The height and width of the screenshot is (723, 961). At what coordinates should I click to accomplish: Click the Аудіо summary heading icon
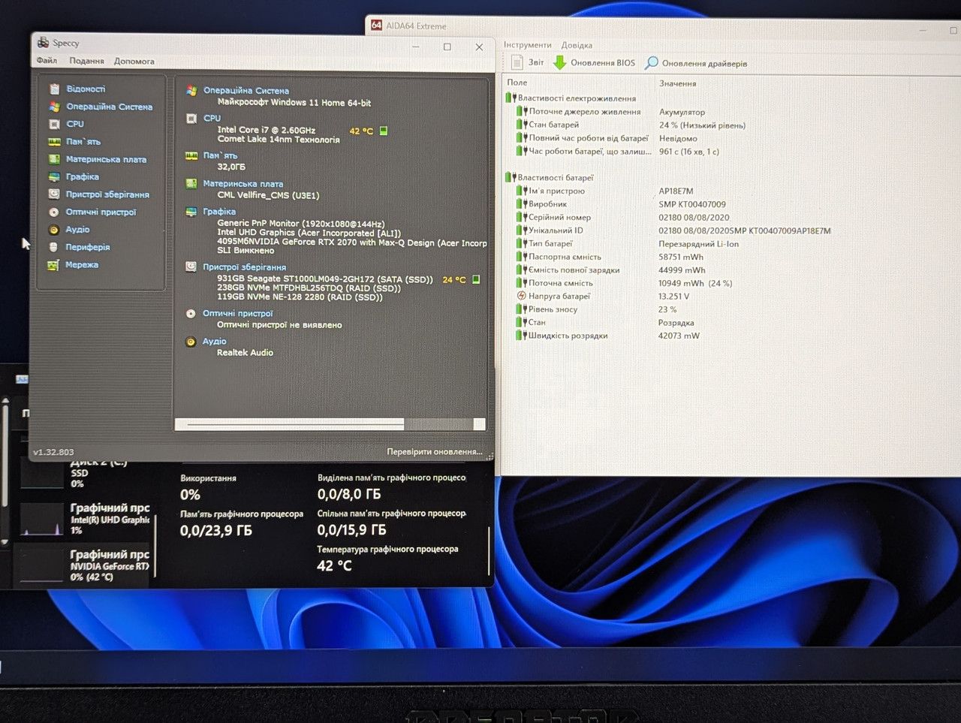(x=191, y=342)
